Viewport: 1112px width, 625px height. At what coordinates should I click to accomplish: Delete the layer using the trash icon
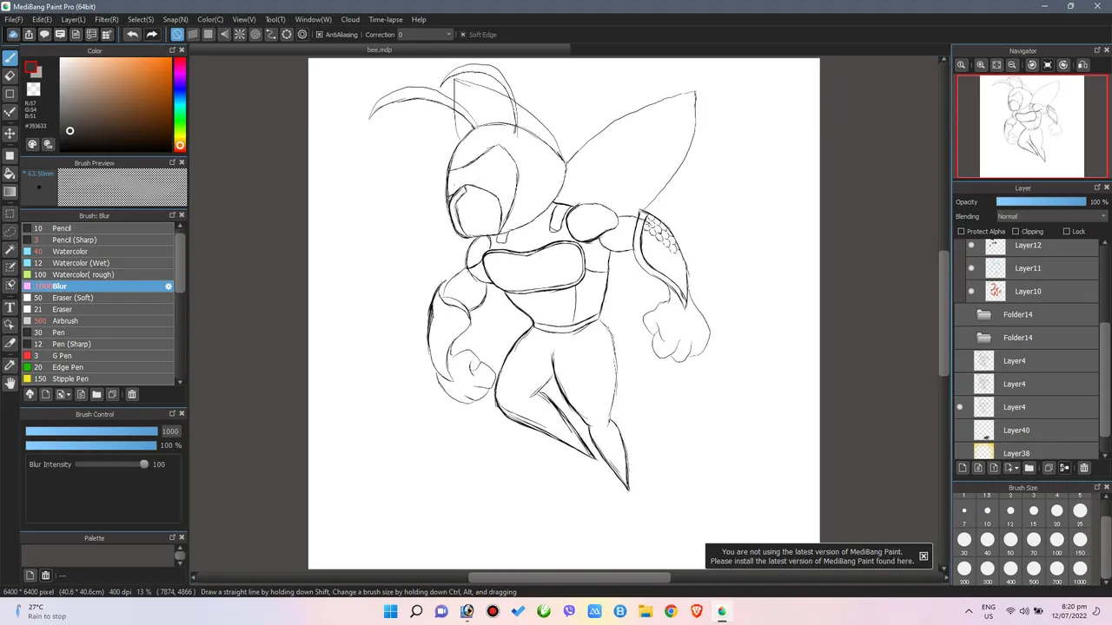1083,468
